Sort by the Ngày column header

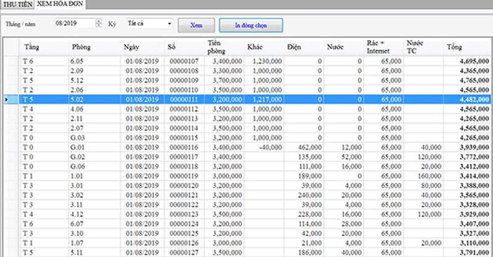coord(142,47)
